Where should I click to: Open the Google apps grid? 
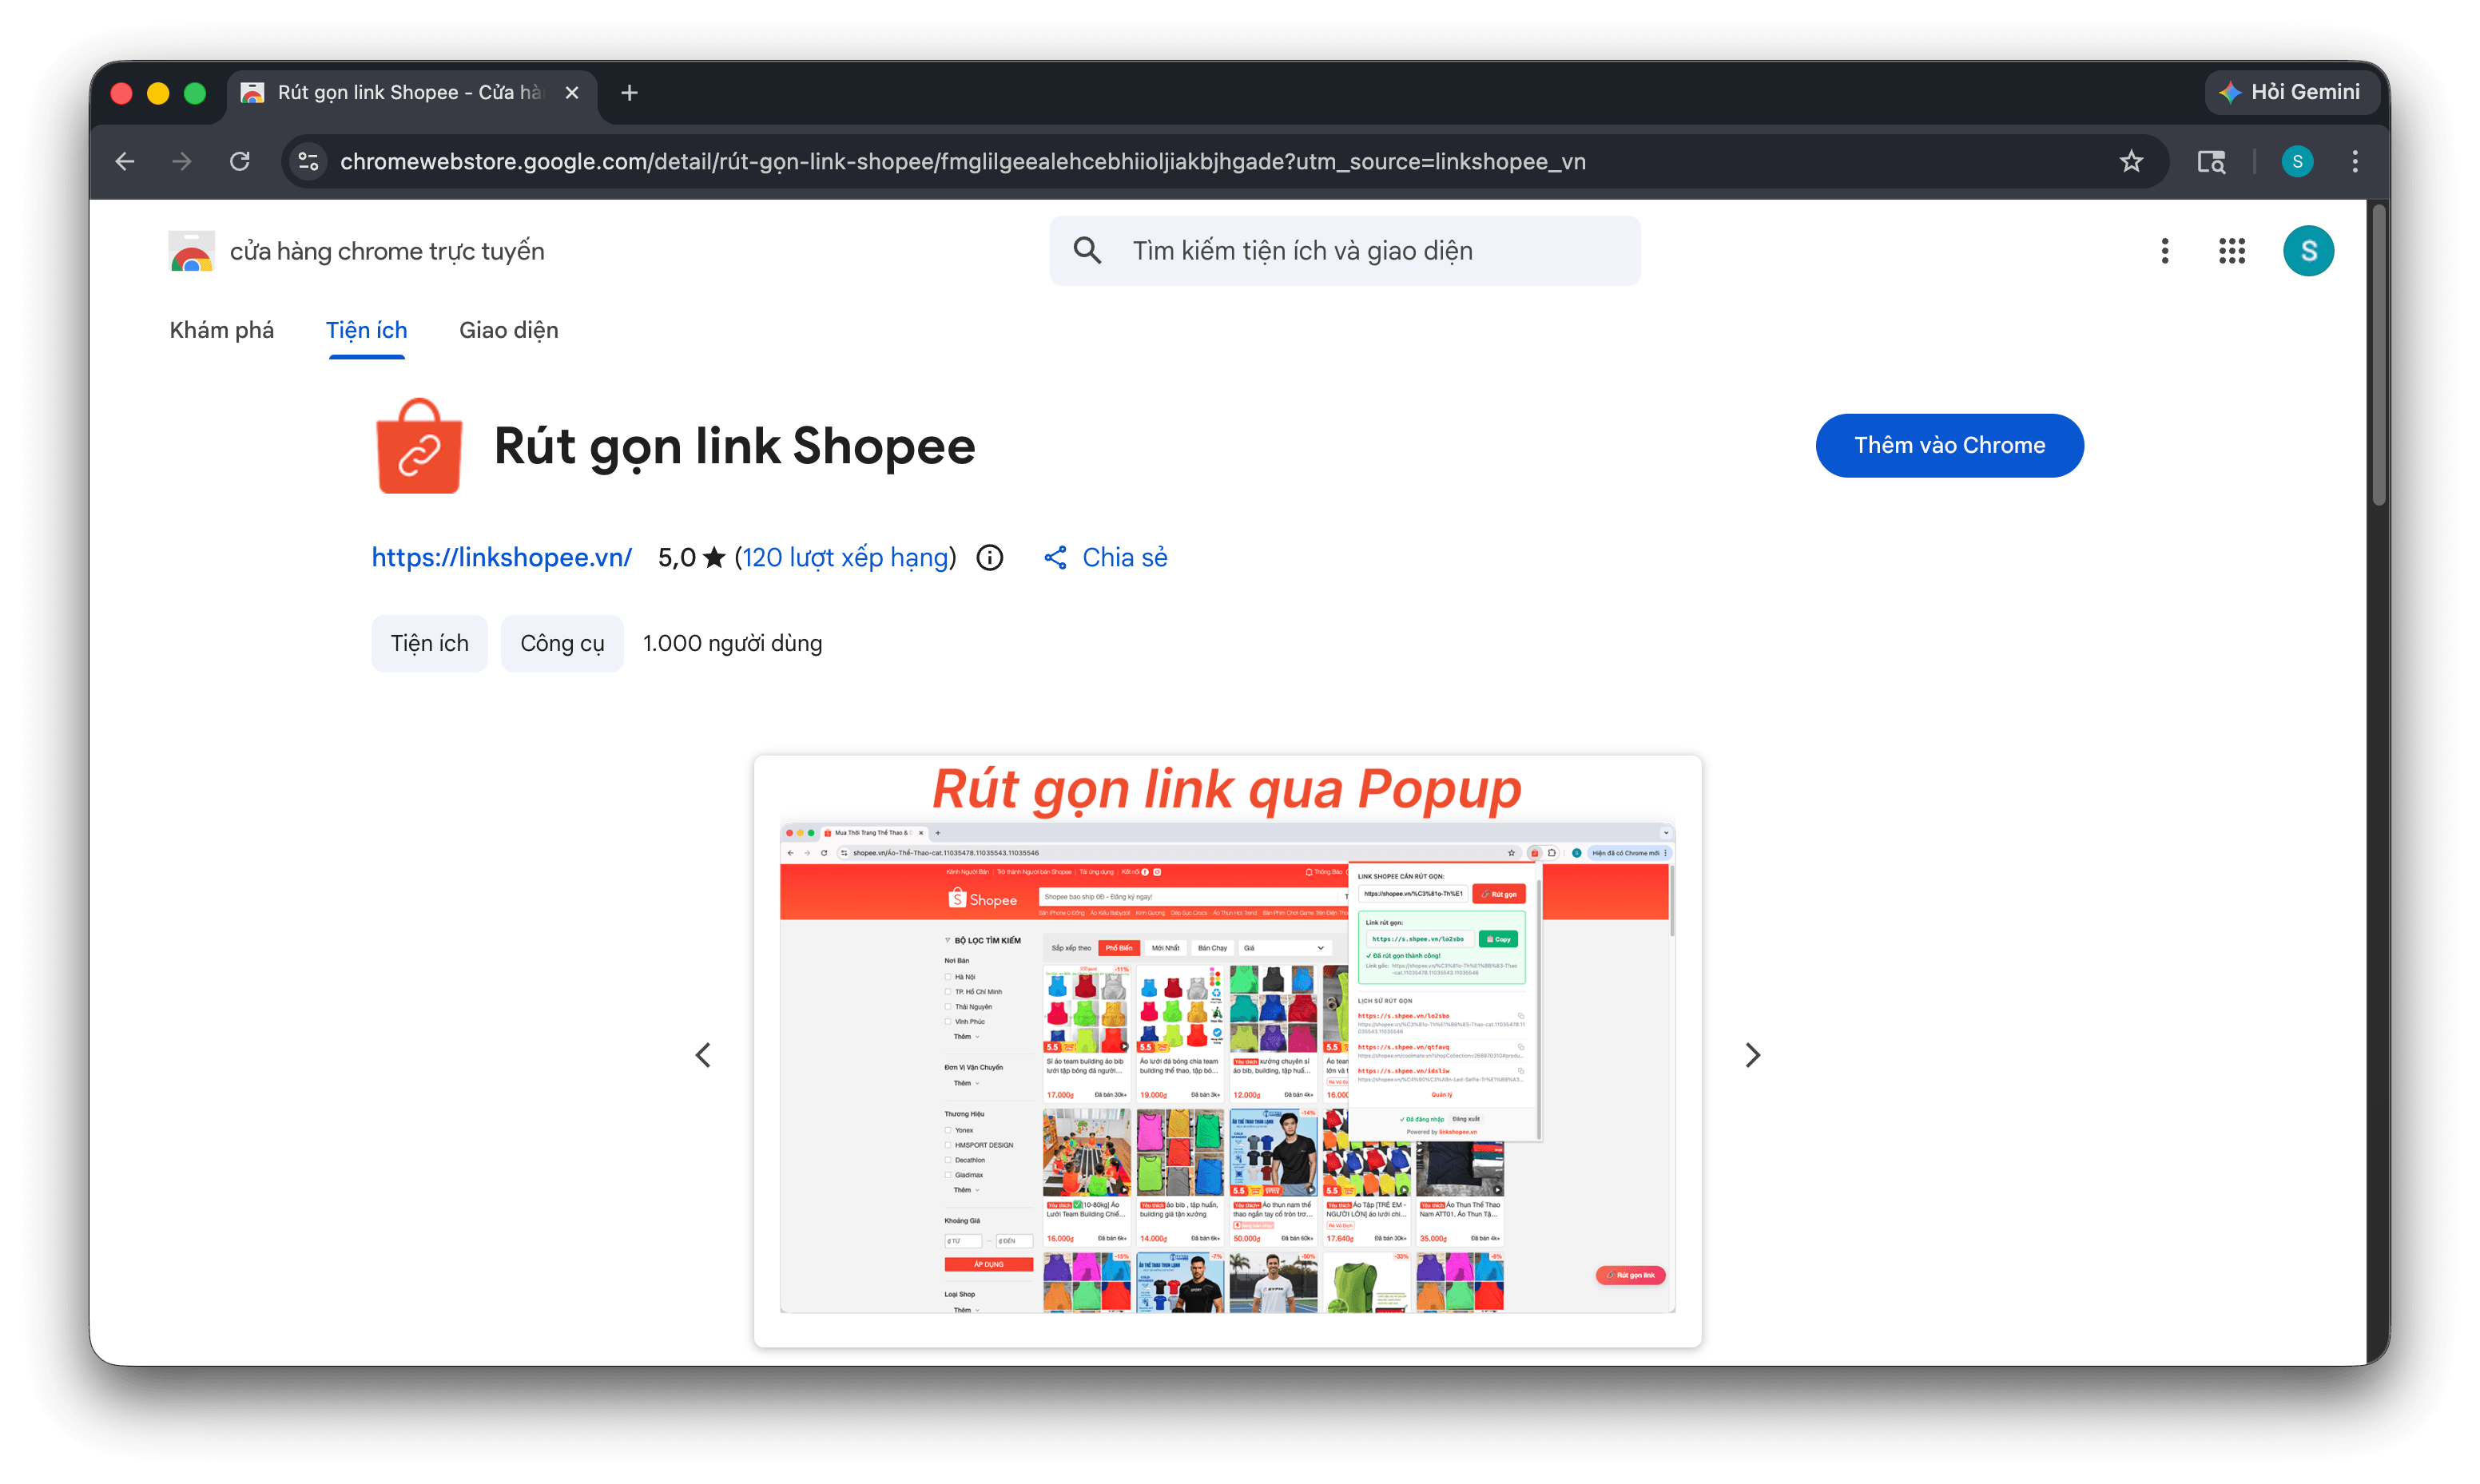tap(2232, 251)
